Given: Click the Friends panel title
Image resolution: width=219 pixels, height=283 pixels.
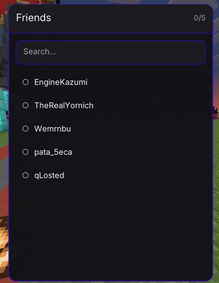Looking at the screenshot, I should point(34,17).
